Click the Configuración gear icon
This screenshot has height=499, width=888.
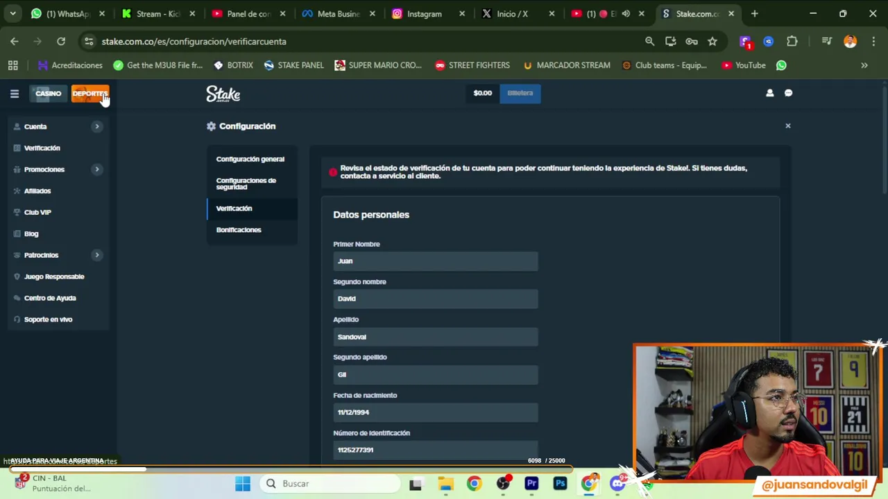211,126
